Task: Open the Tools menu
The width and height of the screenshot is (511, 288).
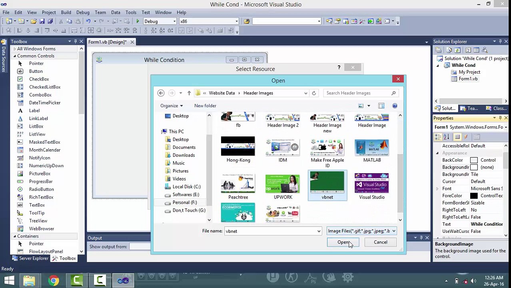Action: pyautogui.click(x=131, y=12)
